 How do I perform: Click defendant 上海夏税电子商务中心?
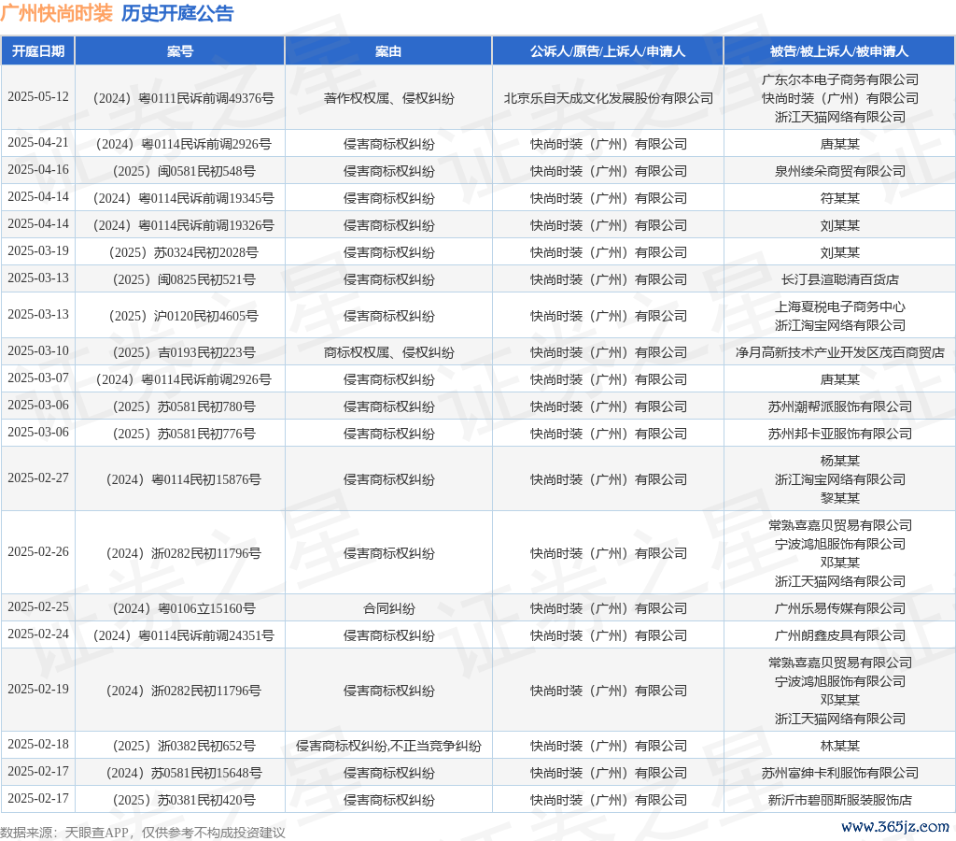(x=839, y=306)
